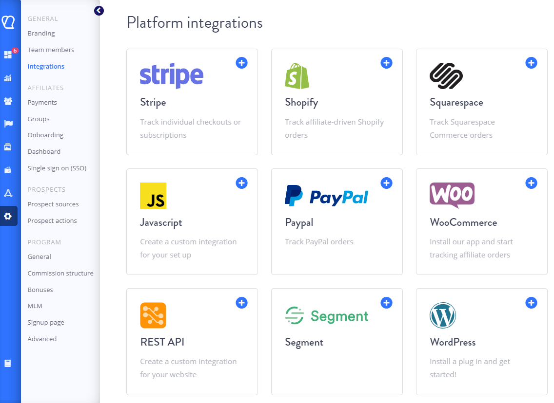Image resolution: width=554 pixels, height=403 pixels.
Task: Open General under Program
Action: (39, 257)
